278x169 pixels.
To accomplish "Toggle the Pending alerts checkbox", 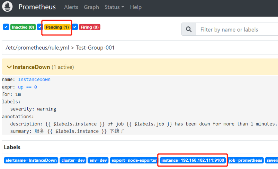I will (x=40, y=27).
